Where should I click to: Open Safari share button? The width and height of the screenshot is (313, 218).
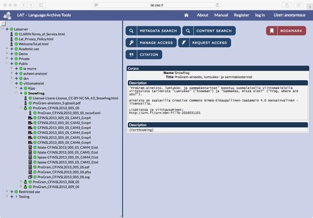tap(287, 5)
